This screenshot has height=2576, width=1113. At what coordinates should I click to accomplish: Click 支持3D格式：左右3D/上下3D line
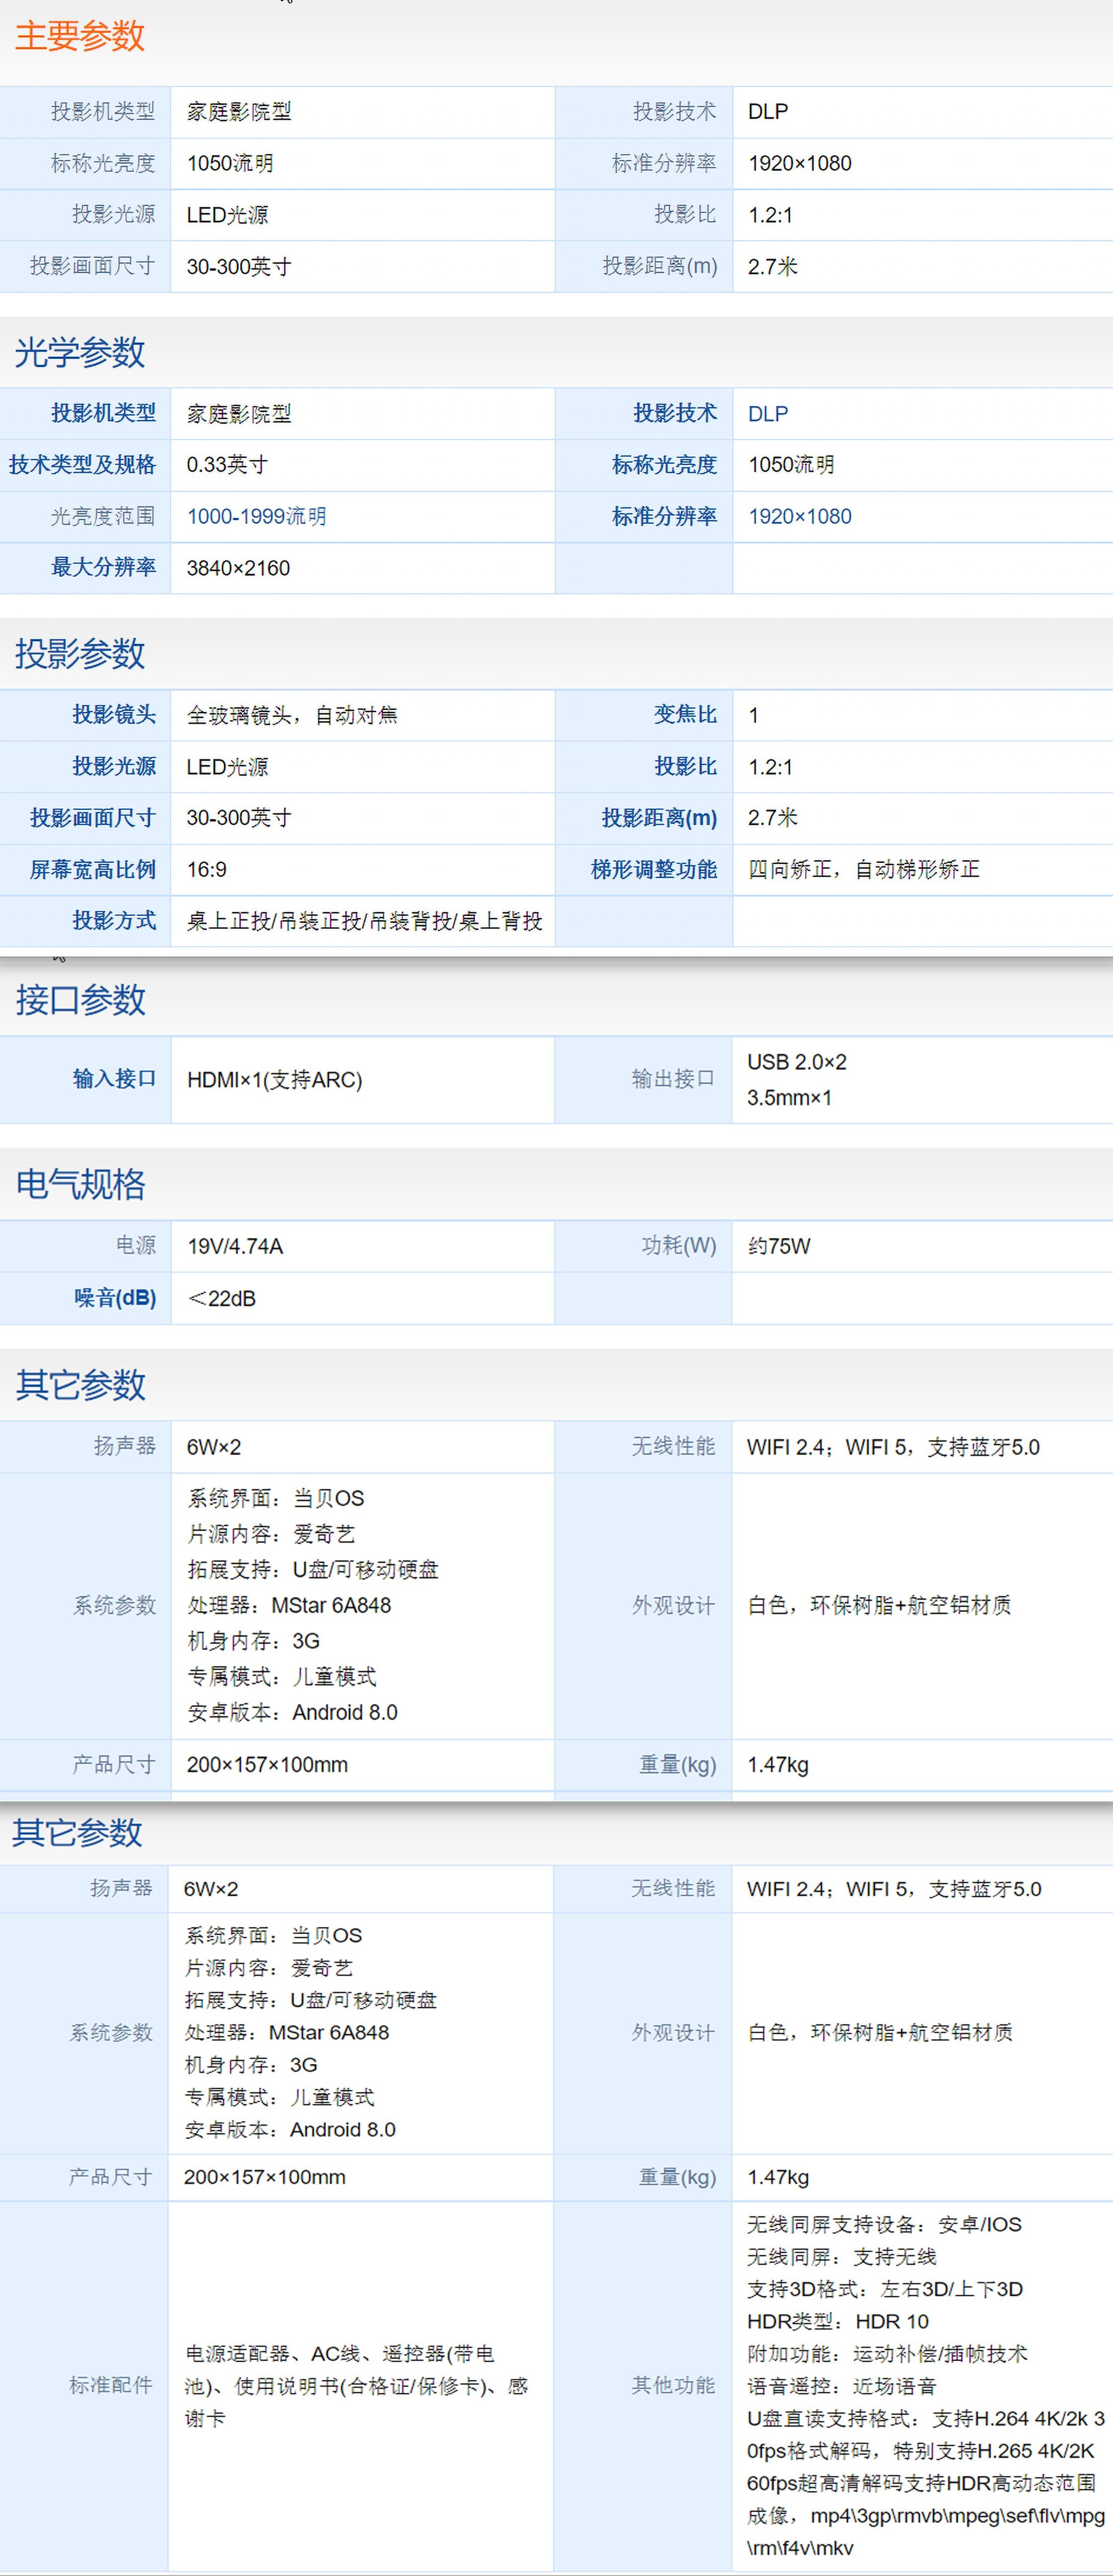(x=885, y=2290)
